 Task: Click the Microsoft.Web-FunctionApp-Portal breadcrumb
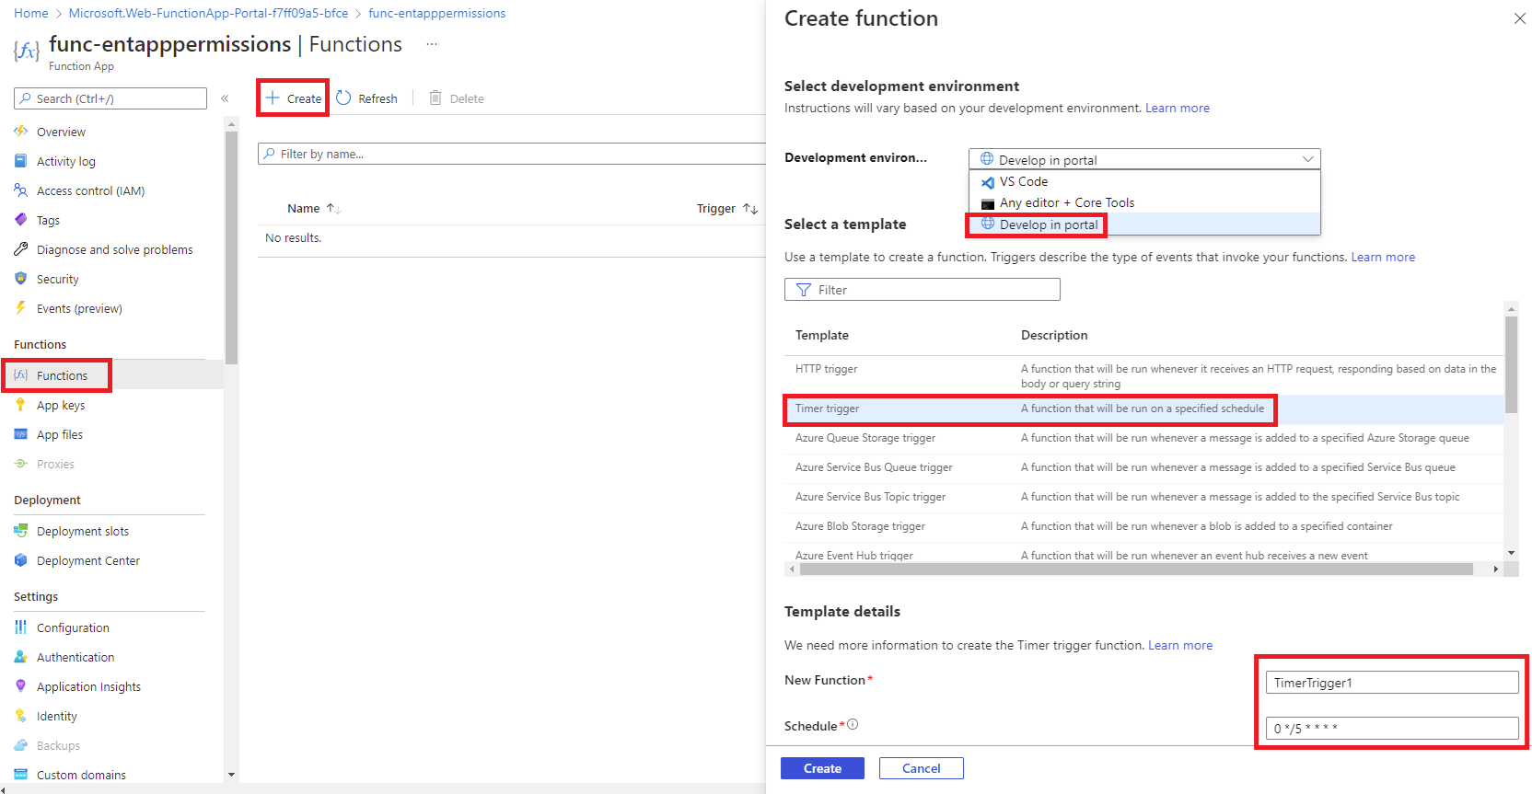click(x=208, y=14)
